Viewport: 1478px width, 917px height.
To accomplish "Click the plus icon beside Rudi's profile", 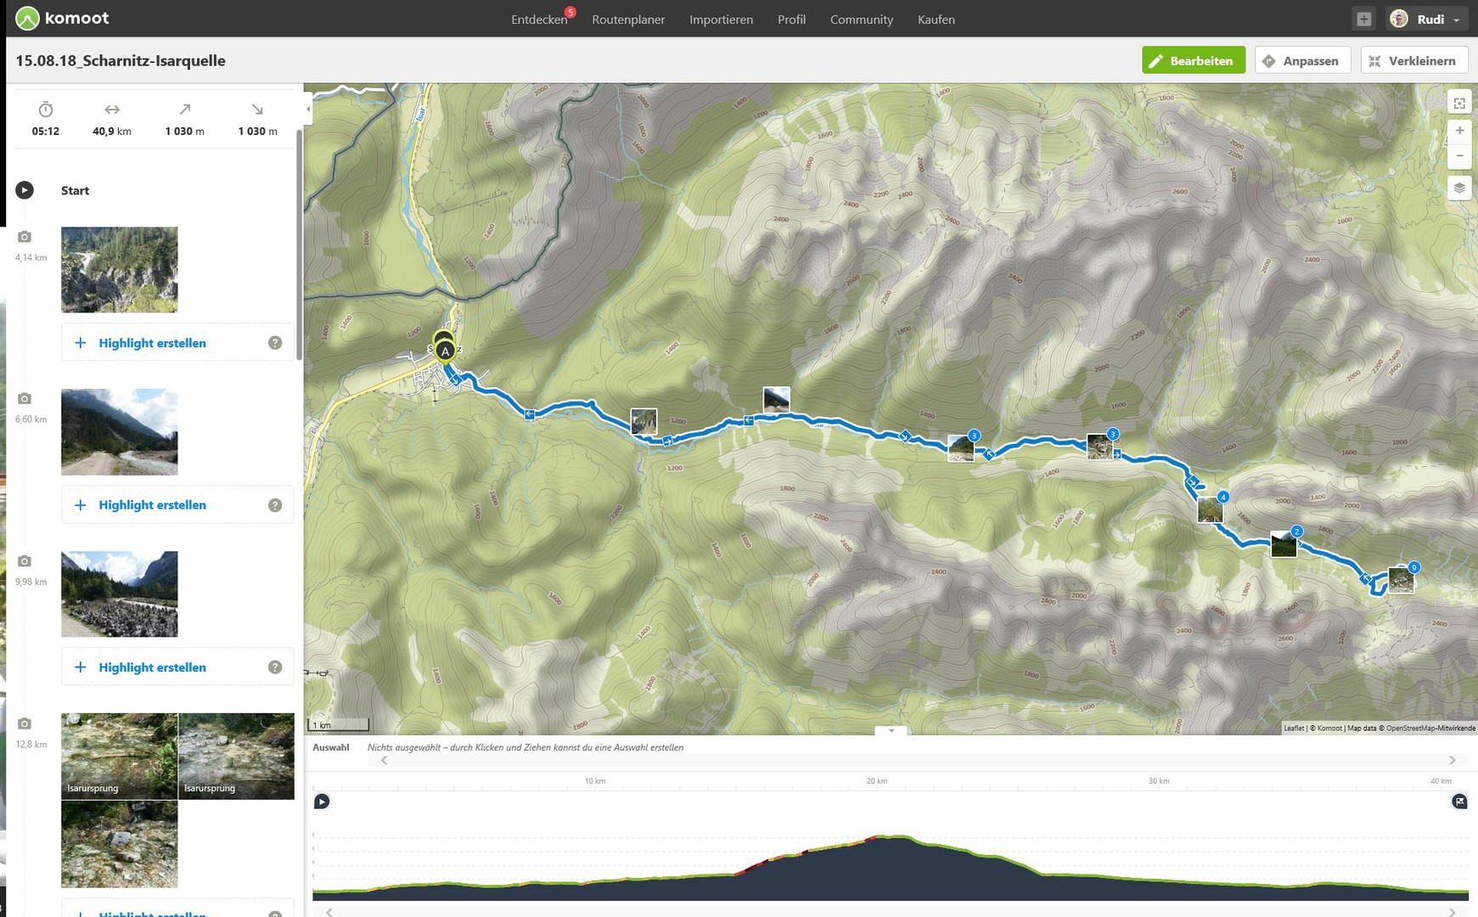I will [1363, 19].
